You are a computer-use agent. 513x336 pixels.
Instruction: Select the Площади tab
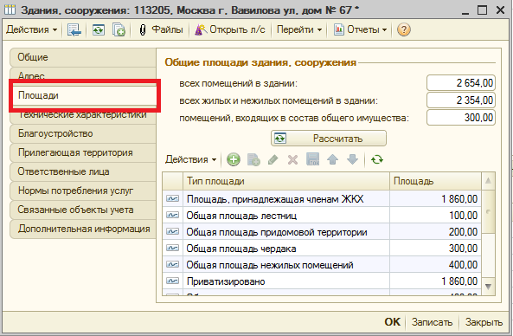coord(85,95)
